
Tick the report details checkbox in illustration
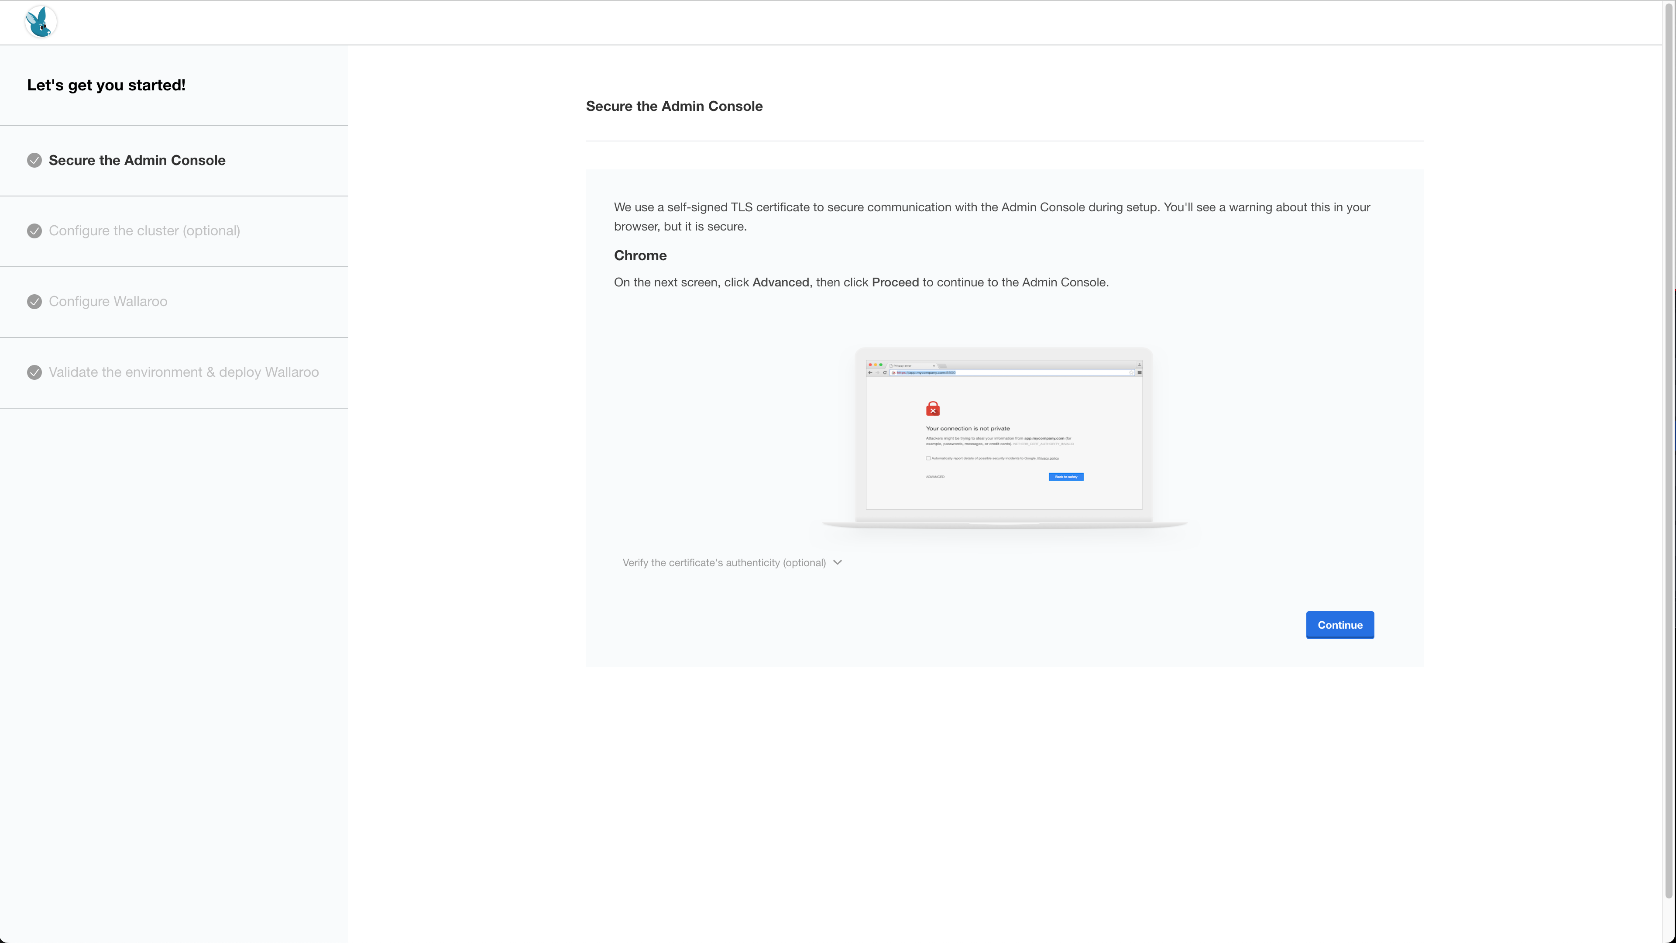[928, 458]
